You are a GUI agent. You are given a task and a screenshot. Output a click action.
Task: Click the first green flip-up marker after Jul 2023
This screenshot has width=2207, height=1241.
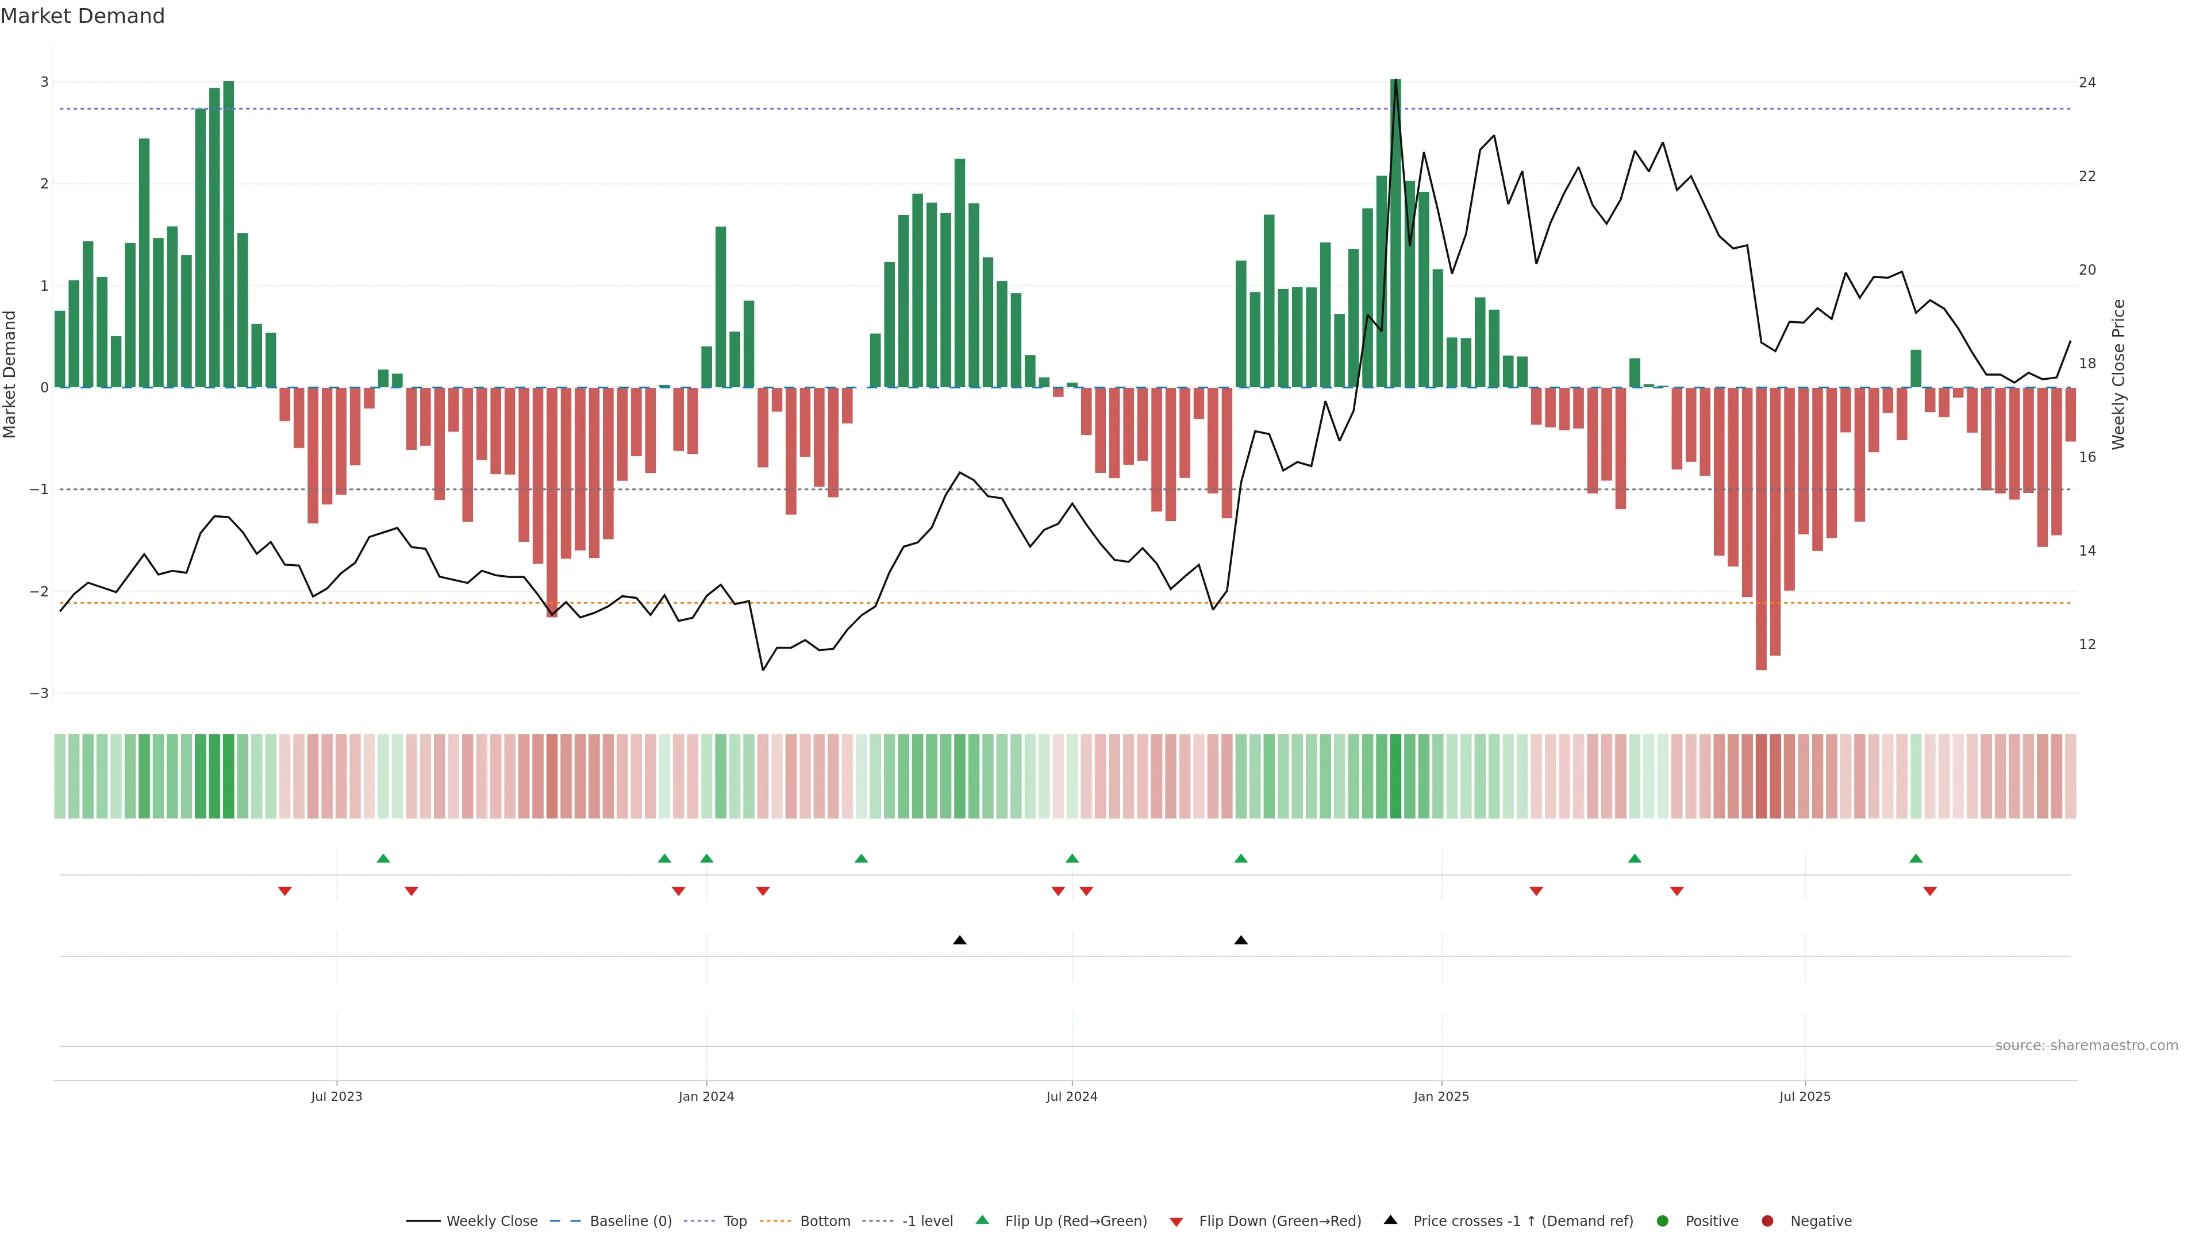[383, 858]
